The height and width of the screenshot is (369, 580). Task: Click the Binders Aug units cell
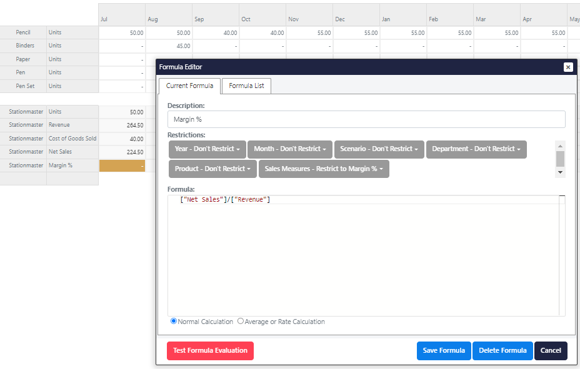pos(169,46)
